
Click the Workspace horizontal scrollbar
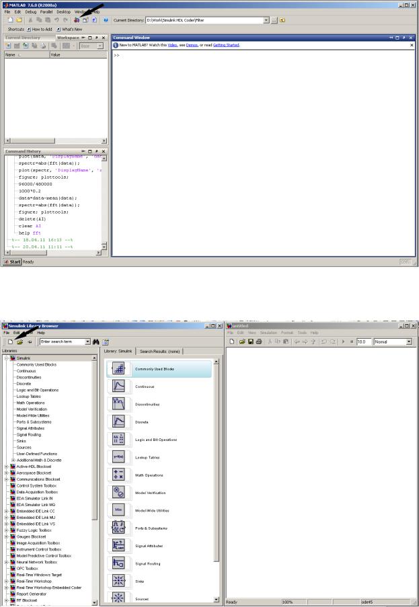click(56, 141)
